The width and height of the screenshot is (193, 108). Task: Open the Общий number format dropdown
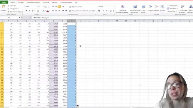coord(114,7)
